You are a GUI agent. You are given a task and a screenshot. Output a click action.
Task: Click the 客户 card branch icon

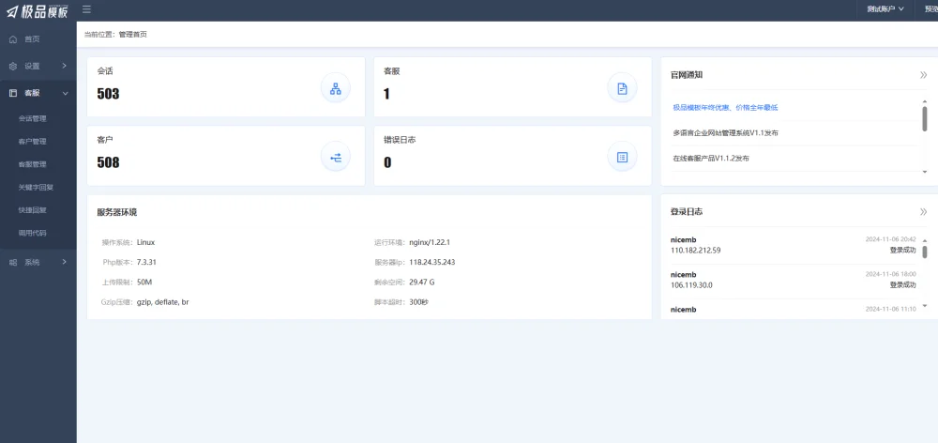(336, 158)
